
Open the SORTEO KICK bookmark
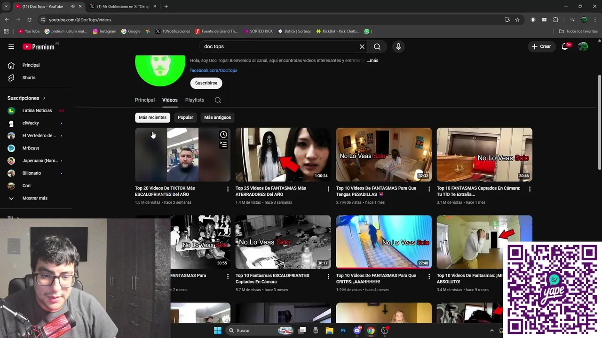(x=258, y=31)
